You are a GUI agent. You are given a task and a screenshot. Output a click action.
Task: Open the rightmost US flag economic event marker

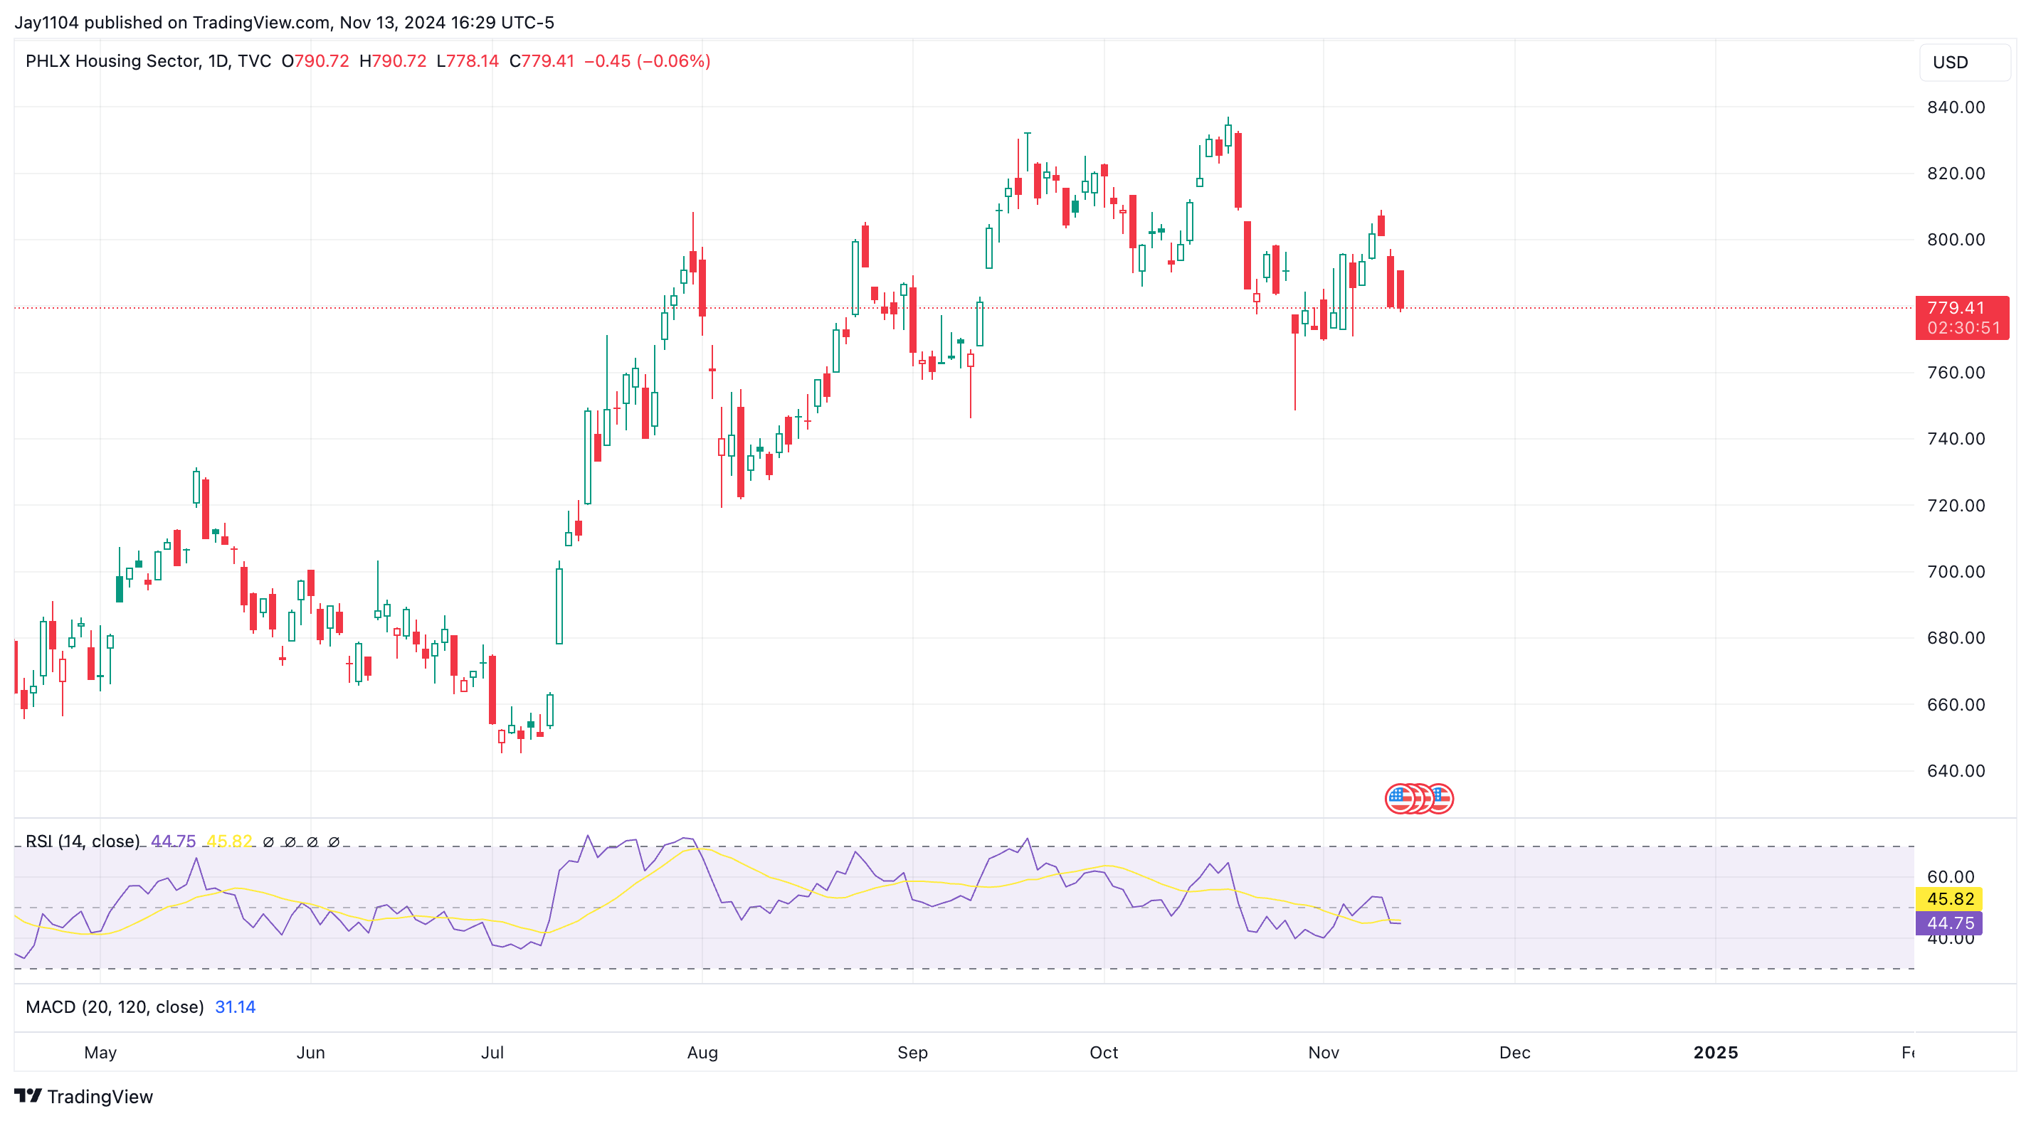tap(1441, 799)
